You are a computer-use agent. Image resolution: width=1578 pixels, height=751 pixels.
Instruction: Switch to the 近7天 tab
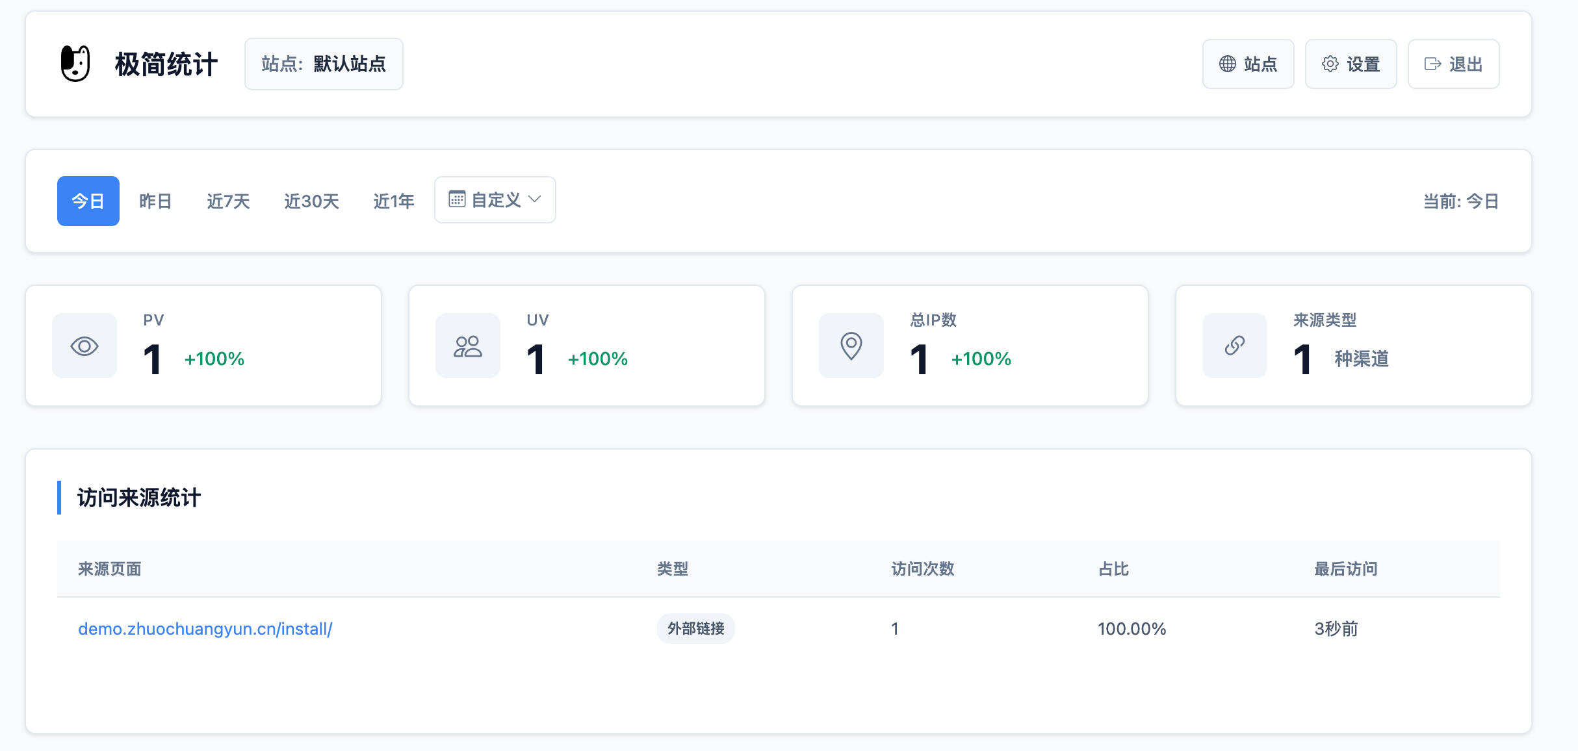click(x=227, y=201)
